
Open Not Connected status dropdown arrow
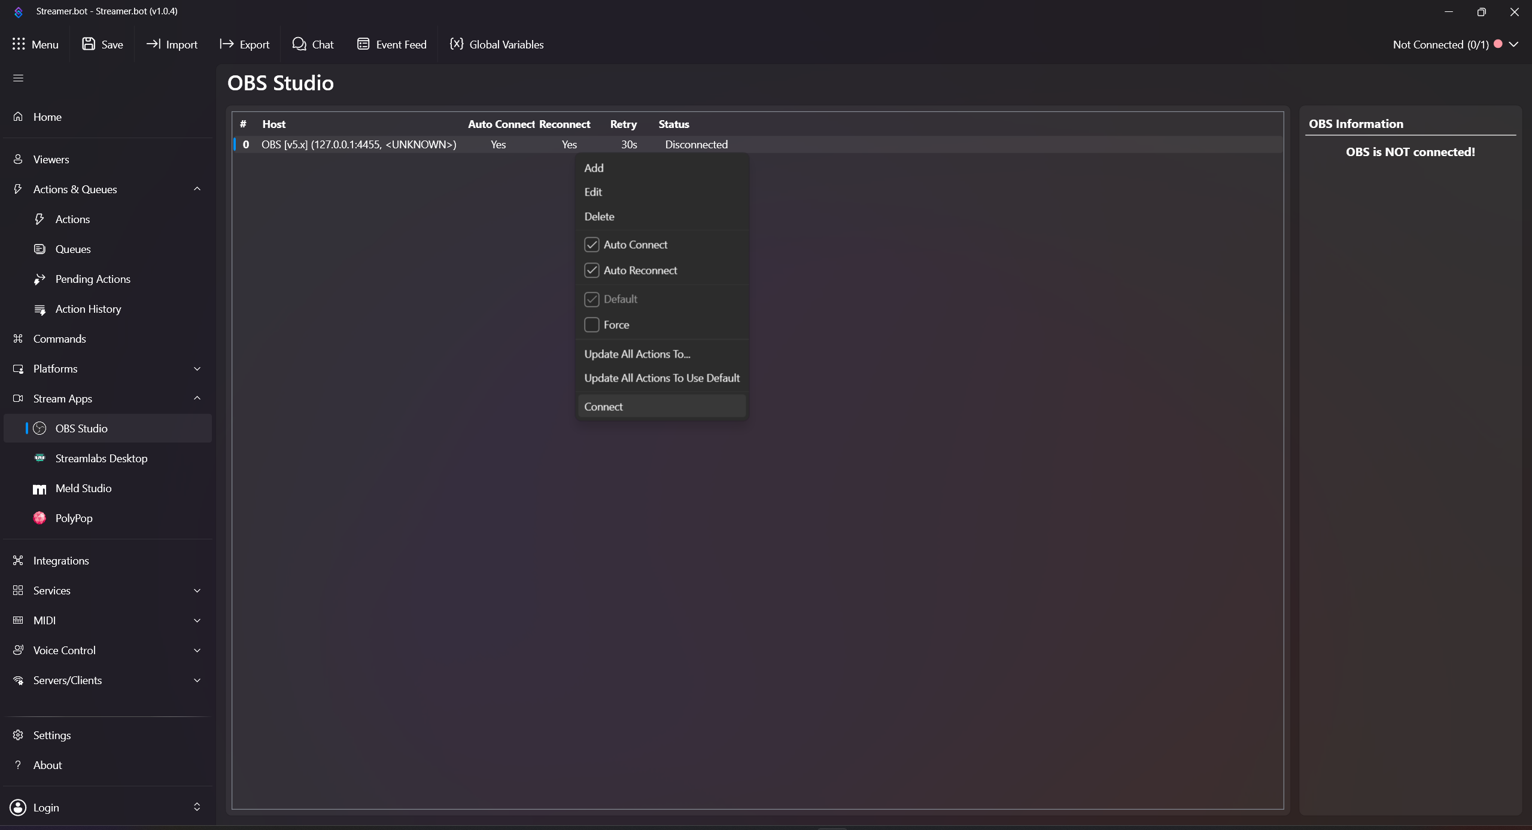[1513, 44]
